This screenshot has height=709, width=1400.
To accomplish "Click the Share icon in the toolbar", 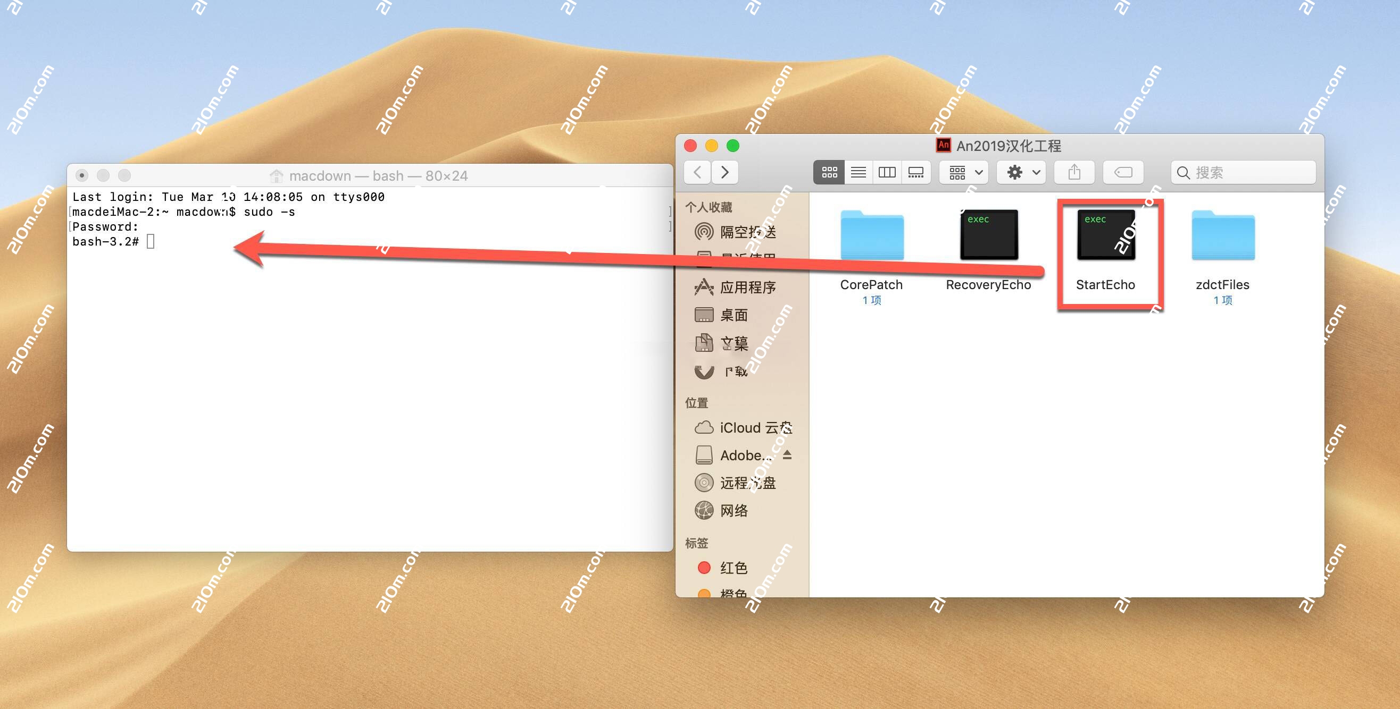I will [x=1074, y=173].
